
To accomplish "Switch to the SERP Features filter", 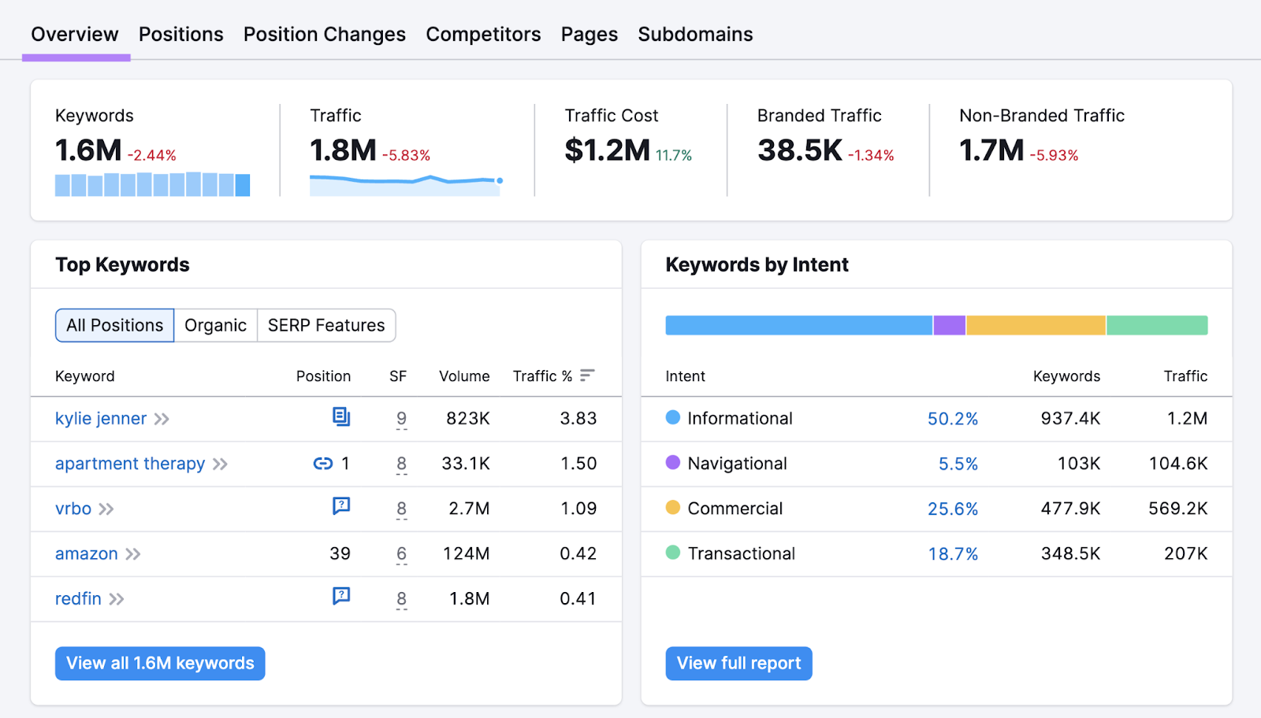I will 325,325.
